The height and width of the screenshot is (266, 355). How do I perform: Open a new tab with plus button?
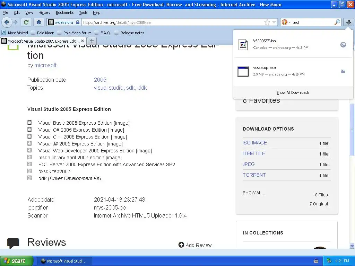pos(92,41)
